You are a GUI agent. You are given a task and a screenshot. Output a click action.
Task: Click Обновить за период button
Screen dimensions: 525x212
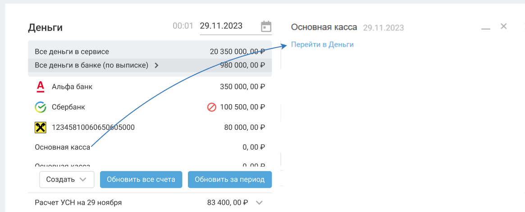[x=229, y=179]
